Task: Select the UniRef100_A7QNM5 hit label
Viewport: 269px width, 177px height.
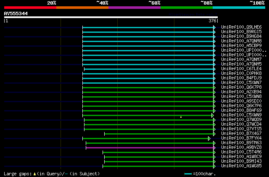Action: click(241, 64)
